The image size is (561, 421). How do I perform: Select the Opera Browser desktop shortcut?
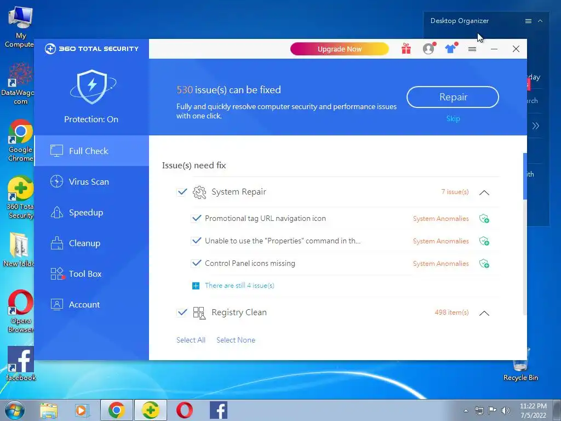point(21,311)
